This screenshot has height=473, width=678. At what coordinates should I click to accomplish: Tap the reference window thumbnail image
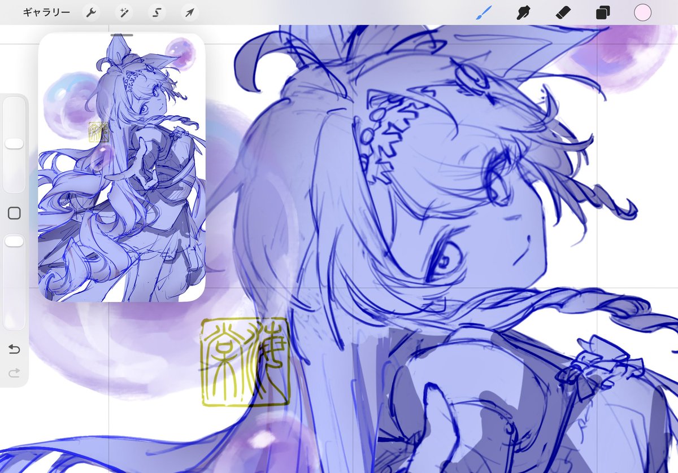121,169
